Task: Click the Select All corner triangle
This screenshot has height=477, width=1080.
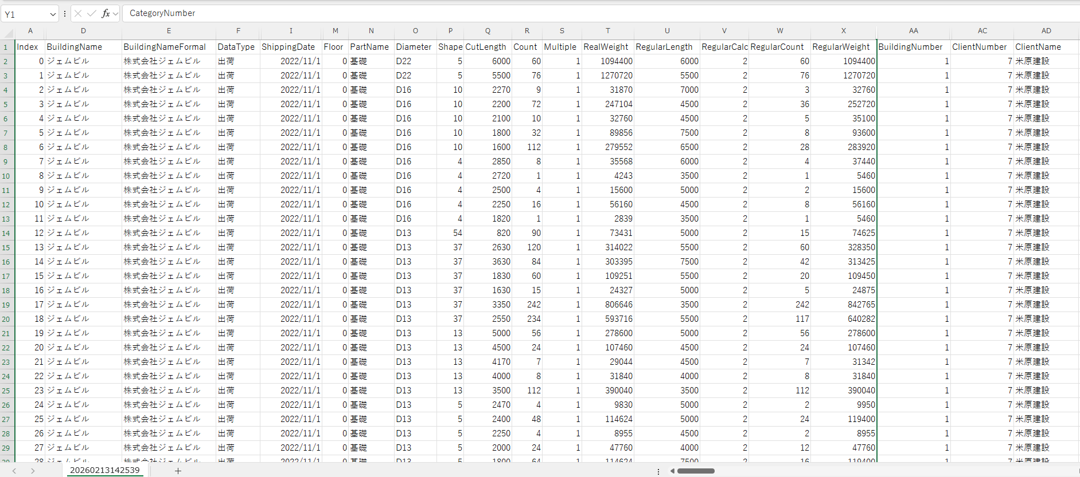Action: point(7,31)
